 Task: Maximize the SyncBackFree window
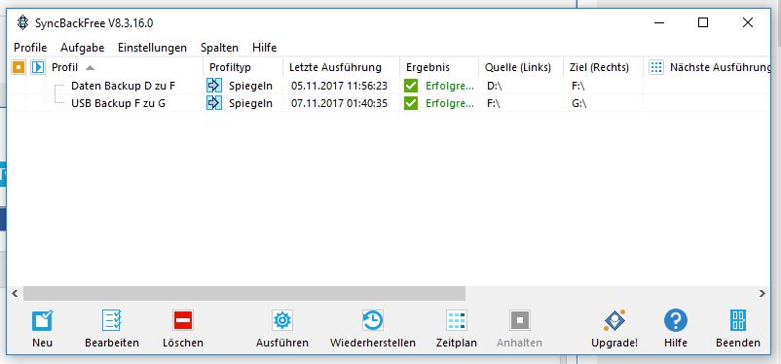[x=703, y=22]
